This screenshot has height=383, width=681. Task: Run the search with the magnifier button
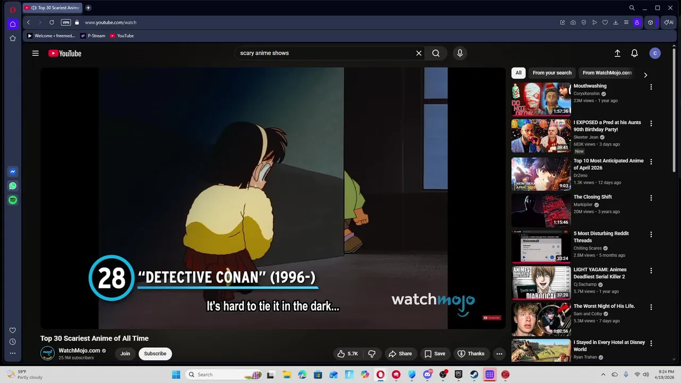coord(436,53)
